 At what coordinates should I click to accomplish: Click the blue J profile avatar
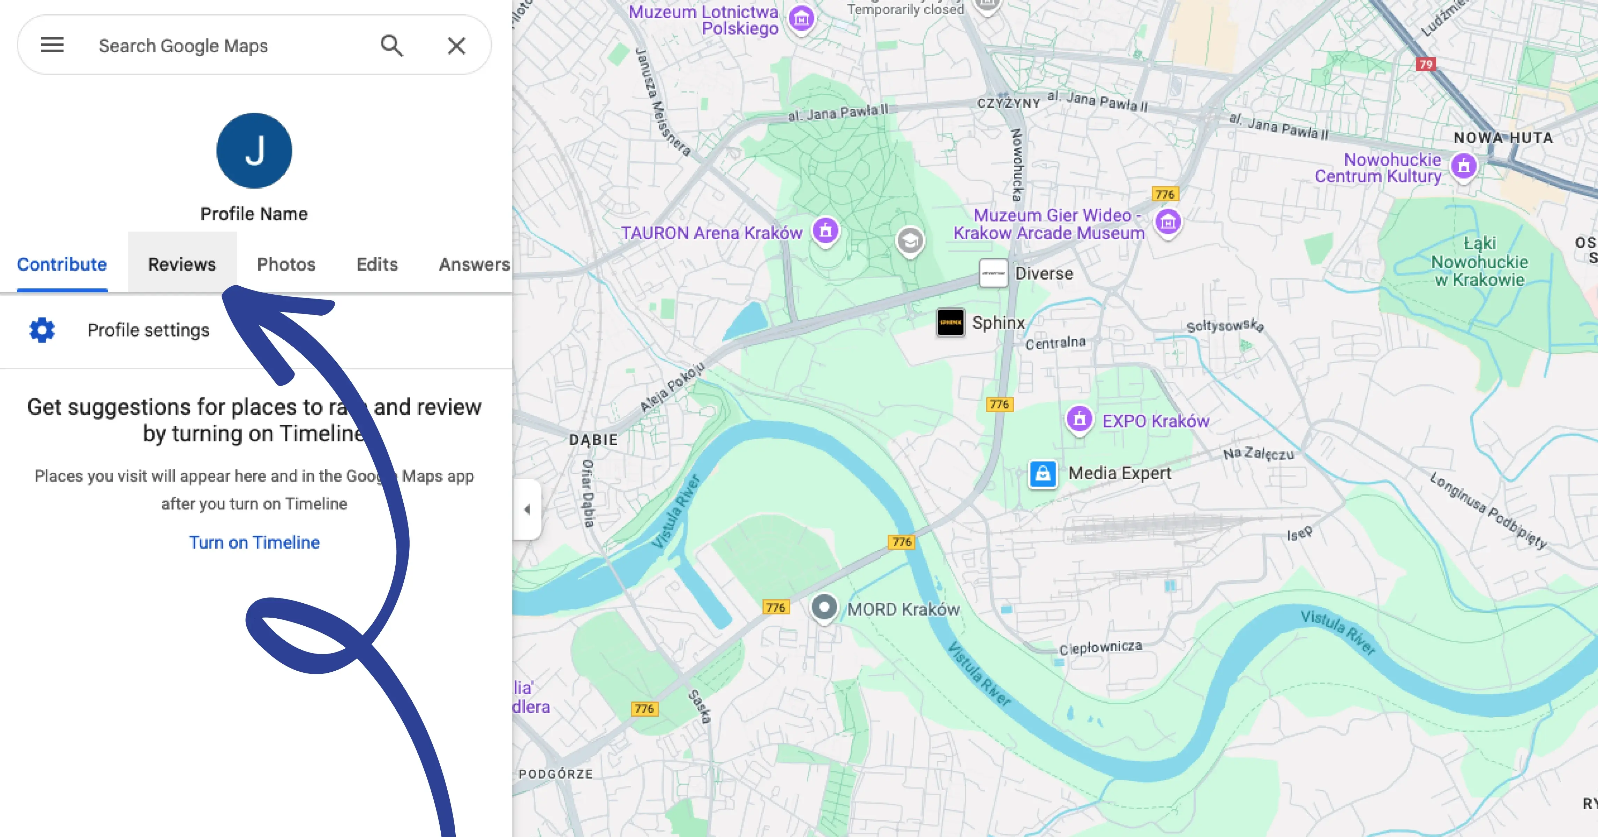pyautogui.click(x=254, y=151)
